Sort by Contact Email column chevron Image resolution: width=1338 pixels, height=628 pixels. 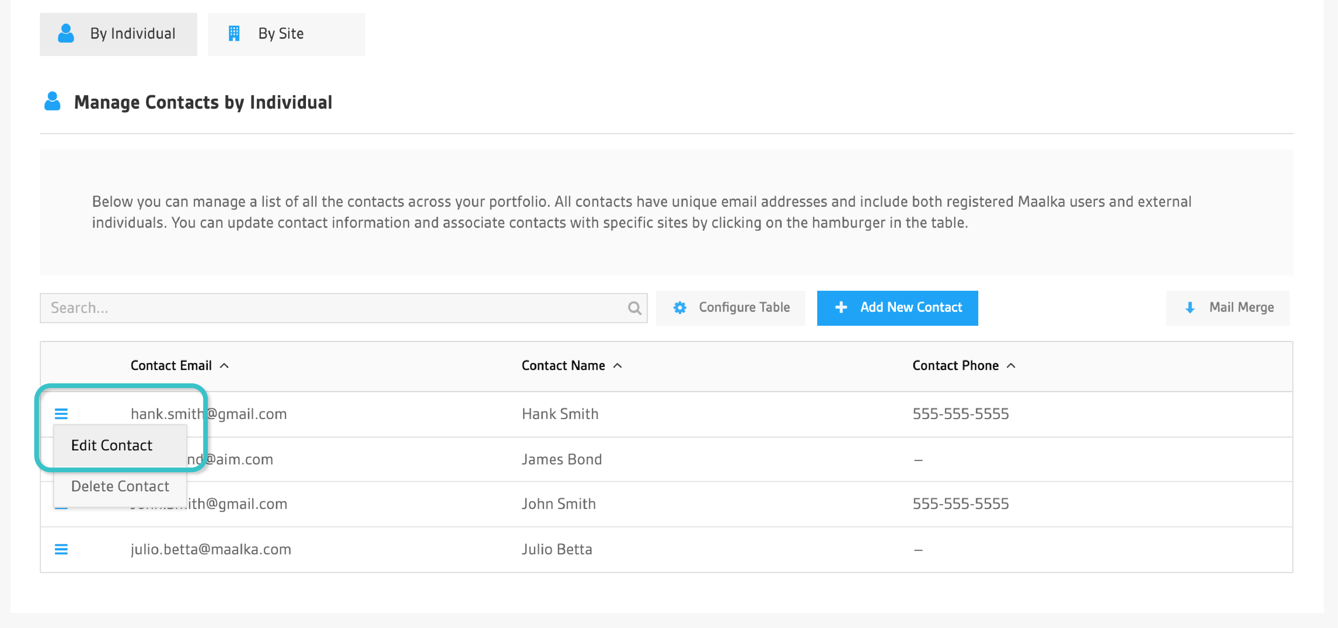(x=224, y=366)
